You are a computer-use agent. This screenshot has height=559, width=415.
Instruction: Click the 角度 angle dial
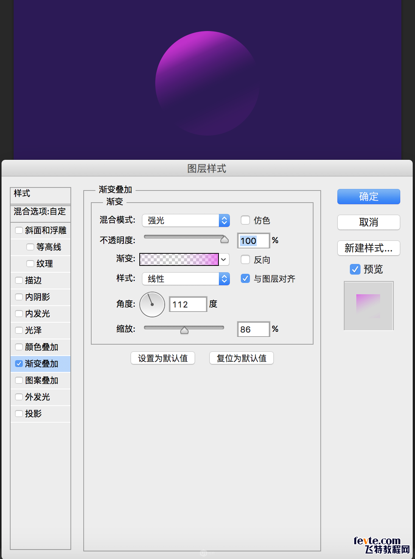152,304
